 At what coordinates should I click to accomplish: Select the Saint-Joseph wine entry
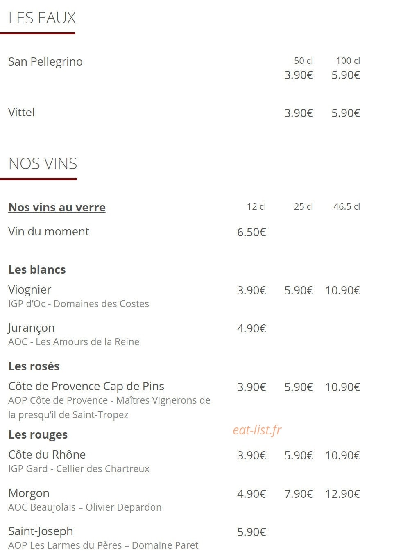coord(41,531)
